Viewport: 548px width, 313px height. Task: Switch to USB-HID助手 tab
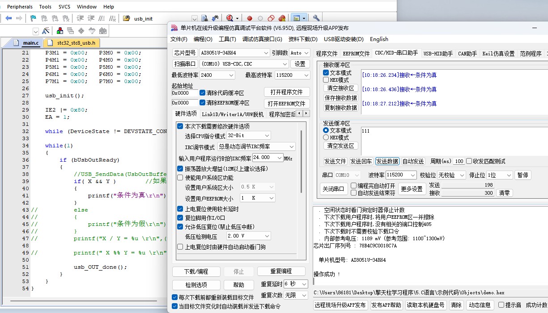click(438, 54)
